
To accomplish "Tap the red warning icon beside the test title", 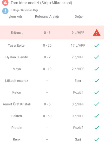I will [x=5, y=3].
